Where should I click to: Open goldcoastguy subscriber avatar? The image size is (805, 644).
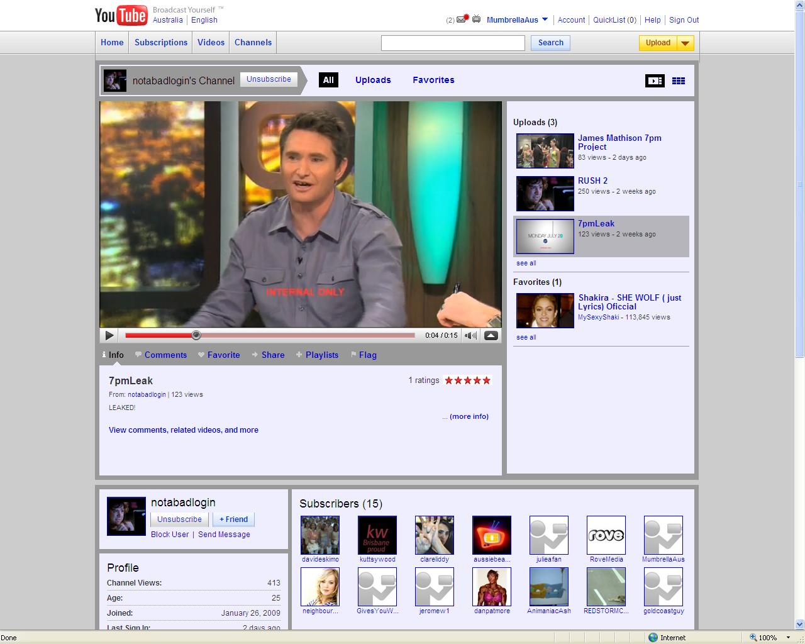pos(663,587)
